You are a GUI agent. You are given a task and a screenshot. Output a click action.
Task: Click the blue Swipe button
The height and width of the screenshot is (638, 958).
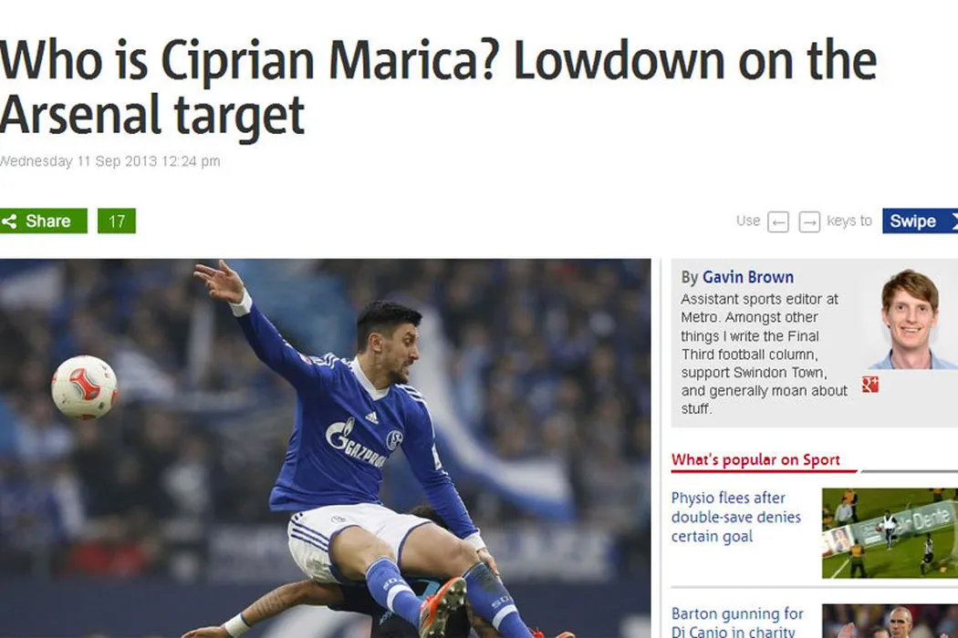pos(920,221)
